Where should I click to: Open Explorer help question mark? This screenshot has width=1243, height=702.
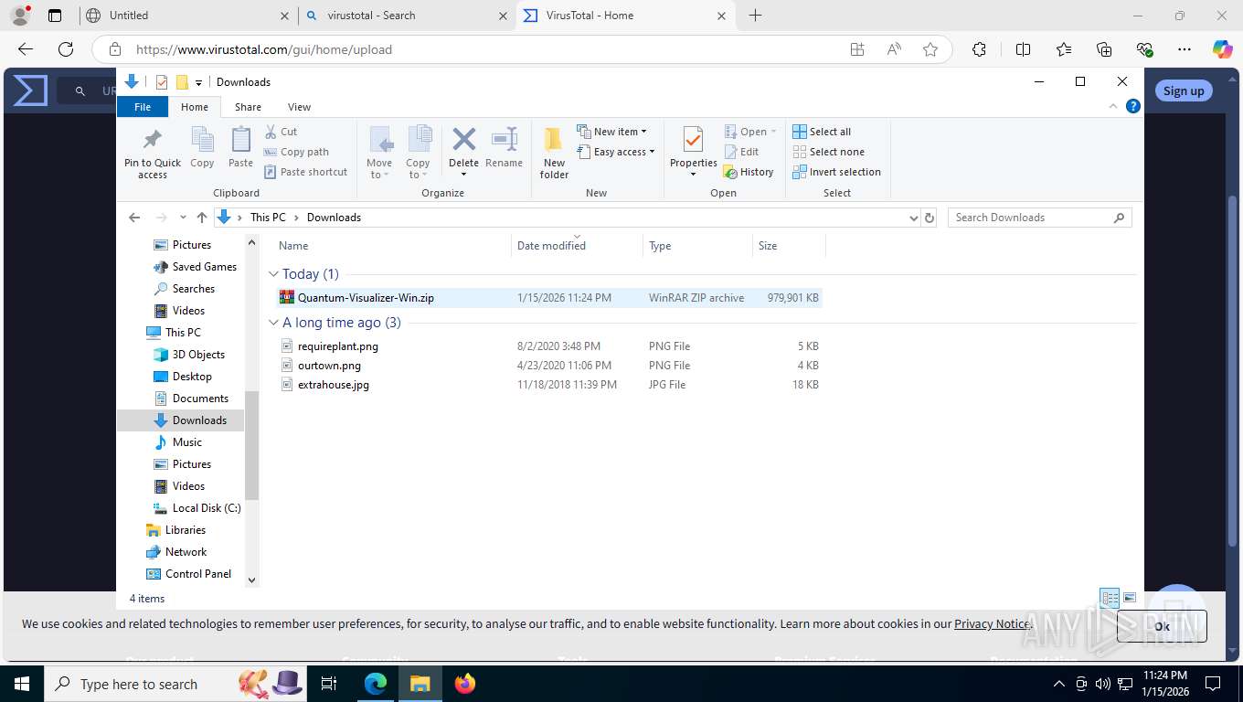pyautogui.click(x=1133, y=106)
